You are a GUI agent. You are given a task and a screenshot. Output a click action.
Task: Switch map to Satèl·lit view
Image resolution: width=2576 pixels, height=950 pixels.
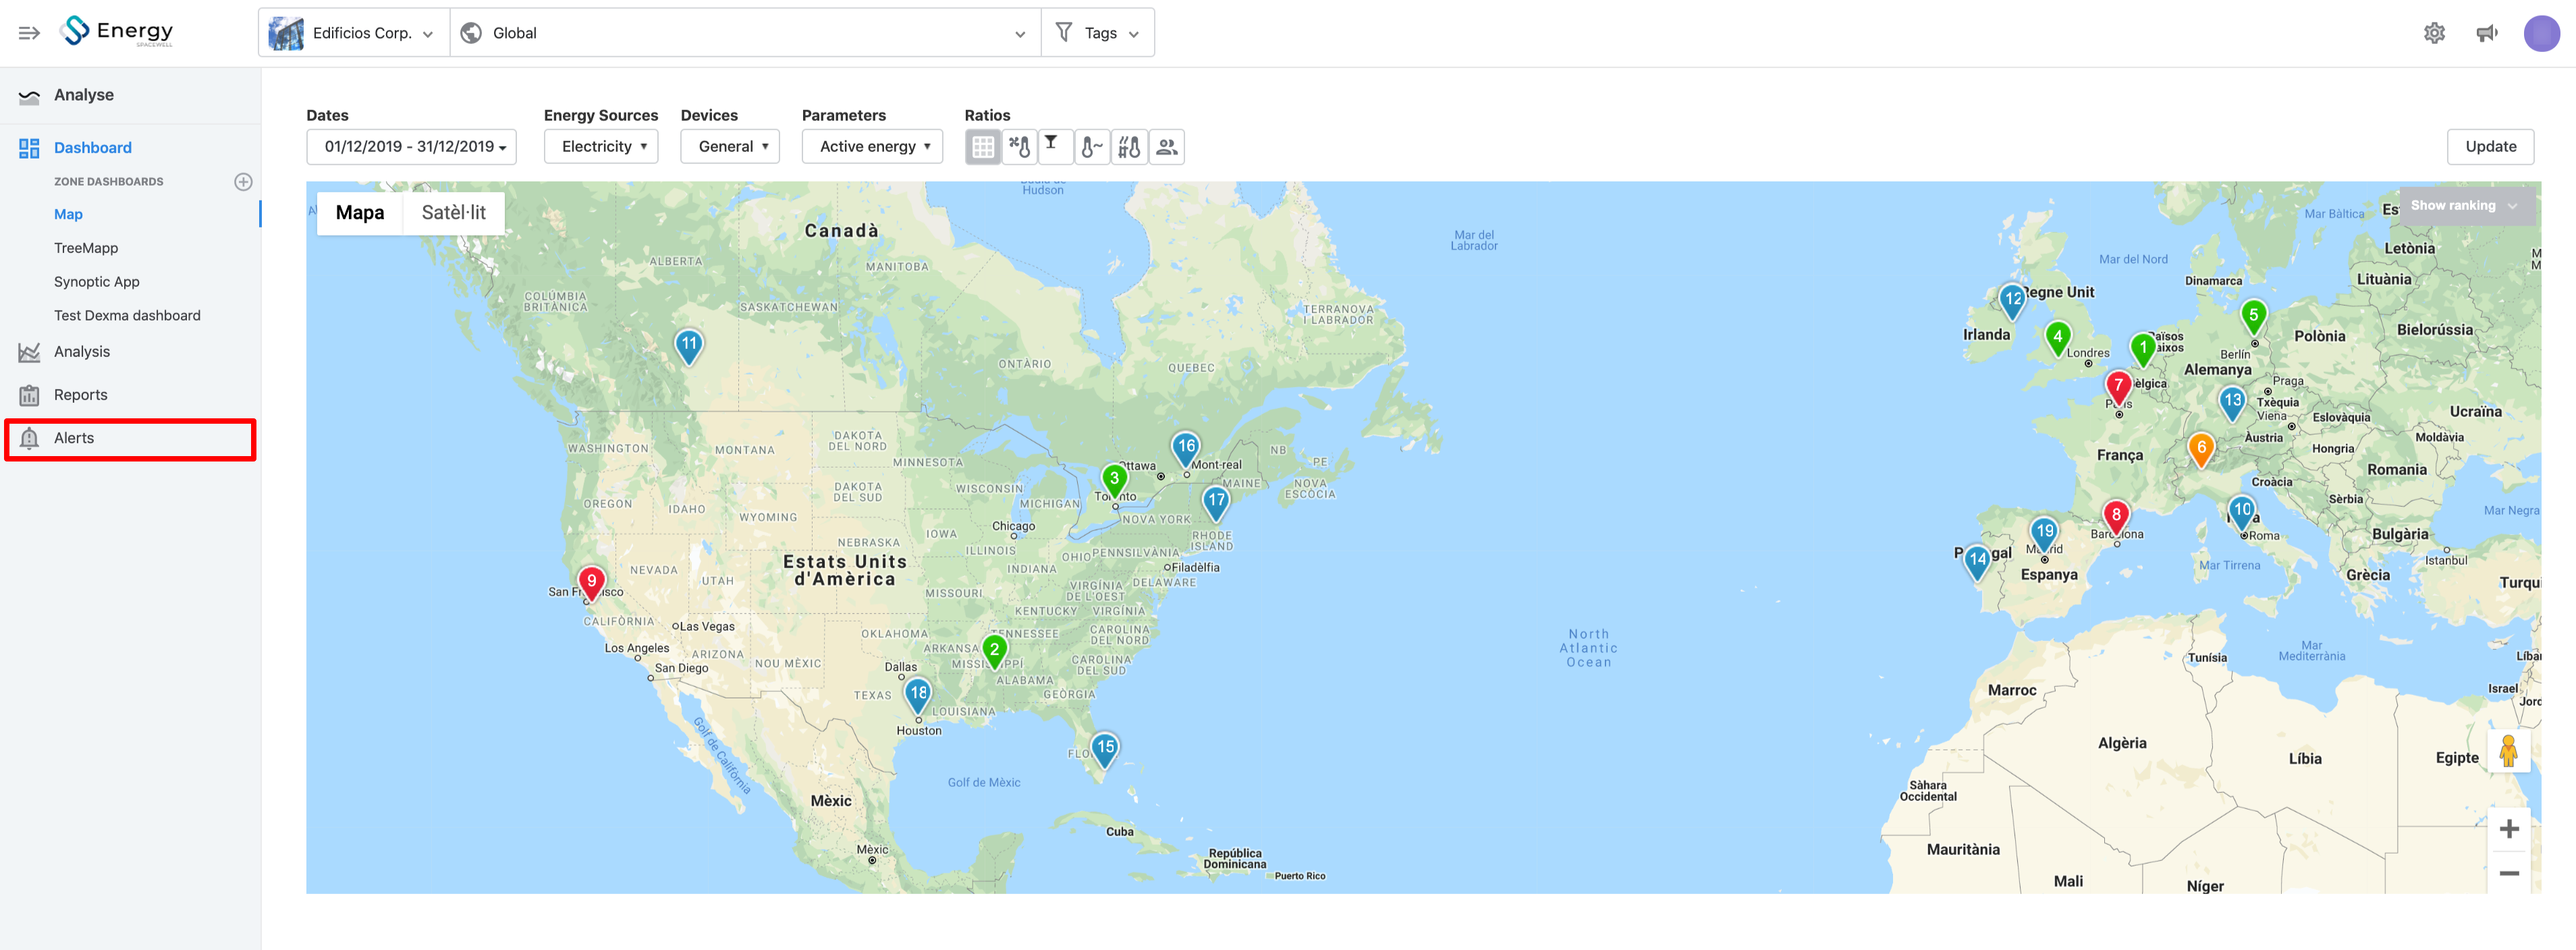point(453,213)
